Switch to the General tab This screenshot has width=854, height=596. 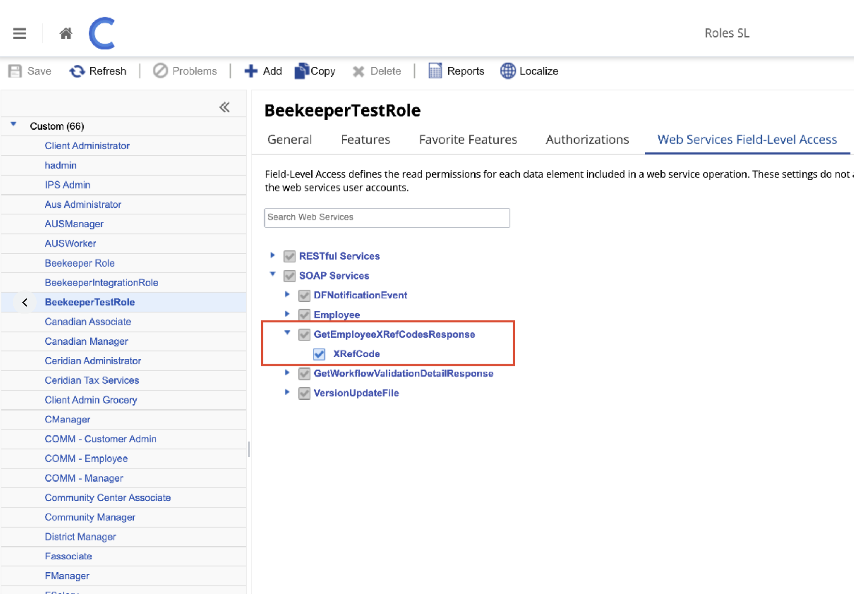click(289, 140)
